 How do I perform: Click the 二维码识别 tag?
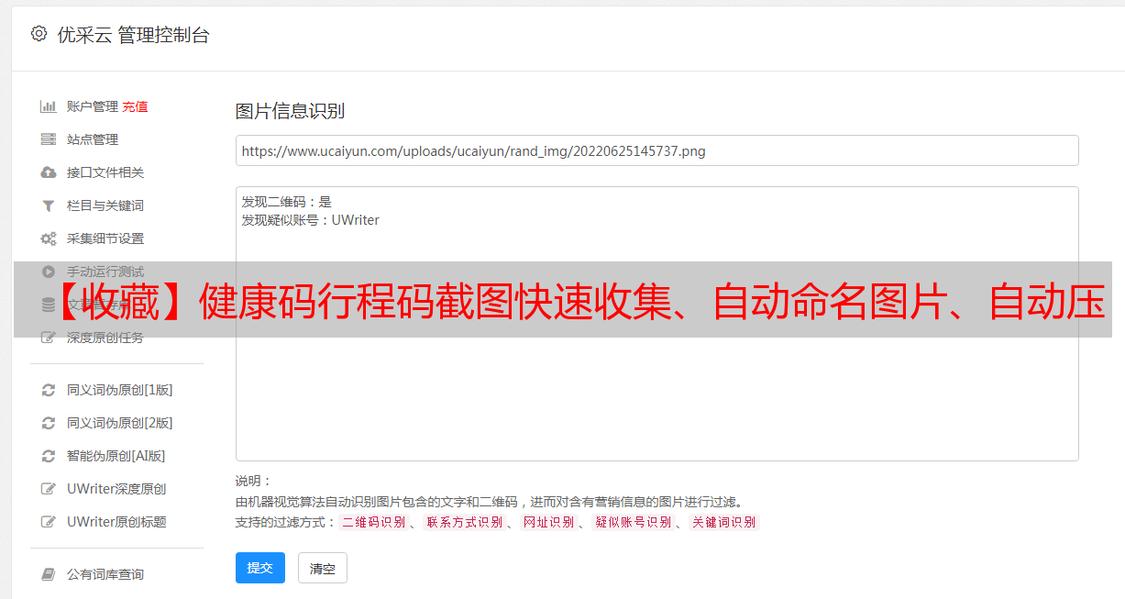pos(374,522)
